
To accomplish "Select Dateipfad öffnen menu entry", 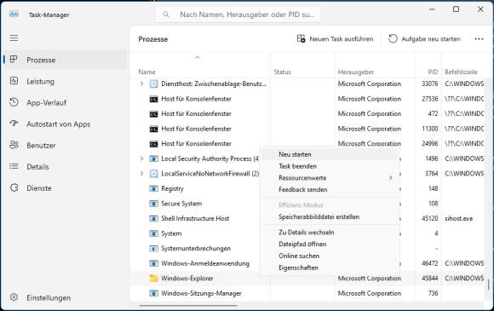I will tap(330, 245).
